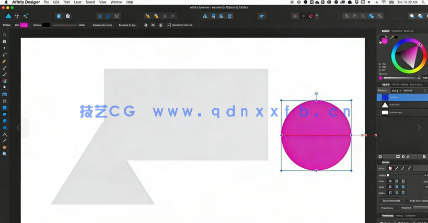Click inside the colour wheel triangle

click(408, 56)
